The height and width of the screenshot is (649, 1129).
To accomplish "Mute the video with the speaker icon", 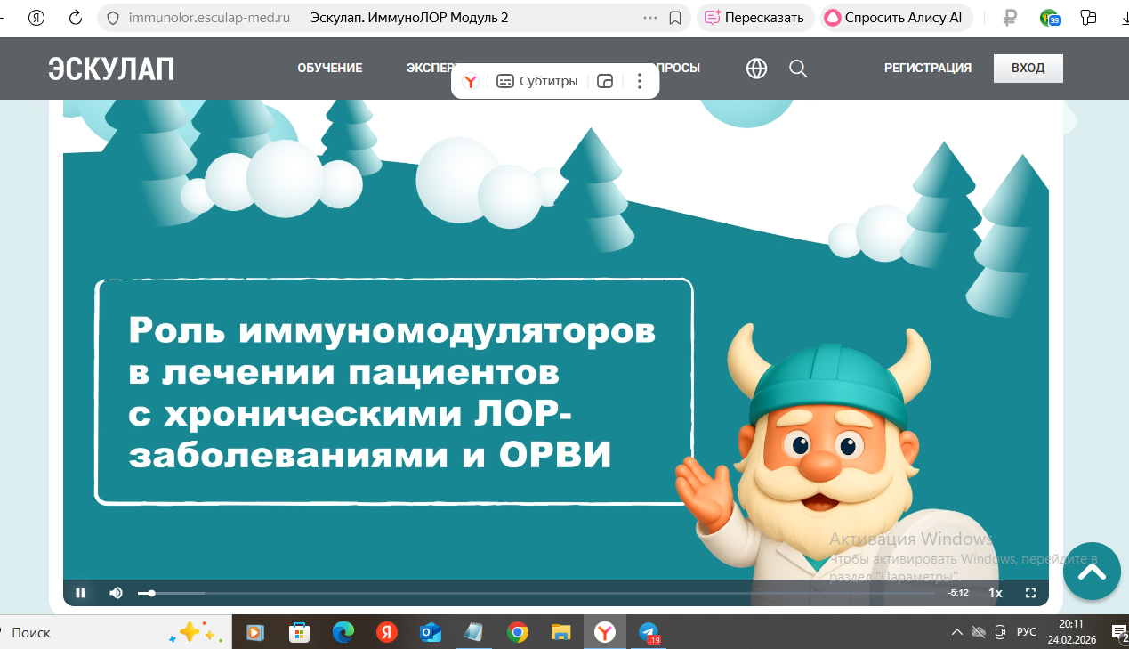I will pos(116,593).
